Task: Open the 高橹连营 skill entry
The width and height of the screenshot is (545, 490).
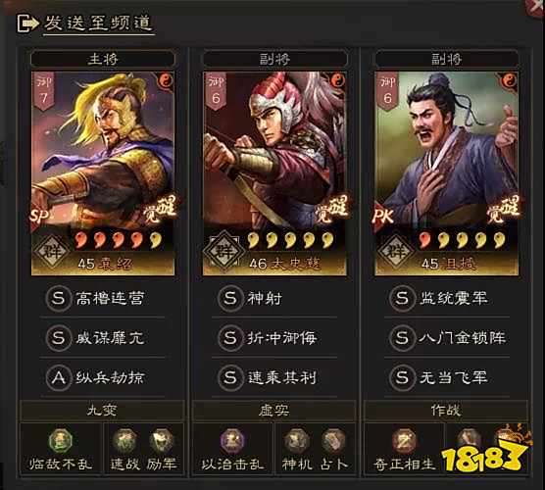Action: click(x=103, y=298)
